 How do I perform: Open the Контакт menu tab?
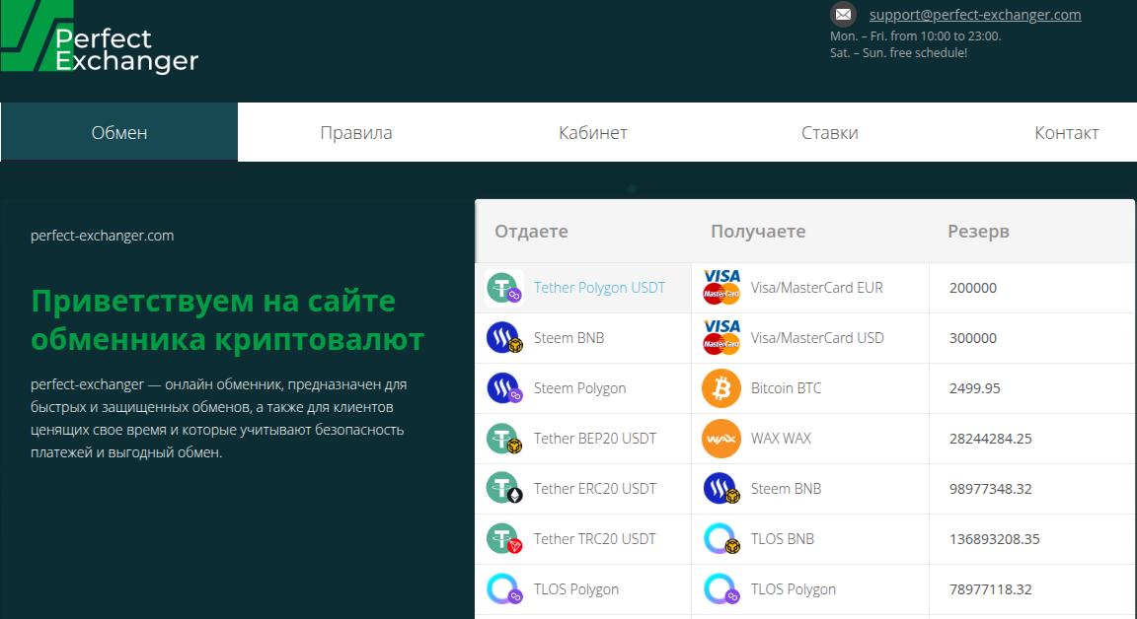tap(1066, 132)
